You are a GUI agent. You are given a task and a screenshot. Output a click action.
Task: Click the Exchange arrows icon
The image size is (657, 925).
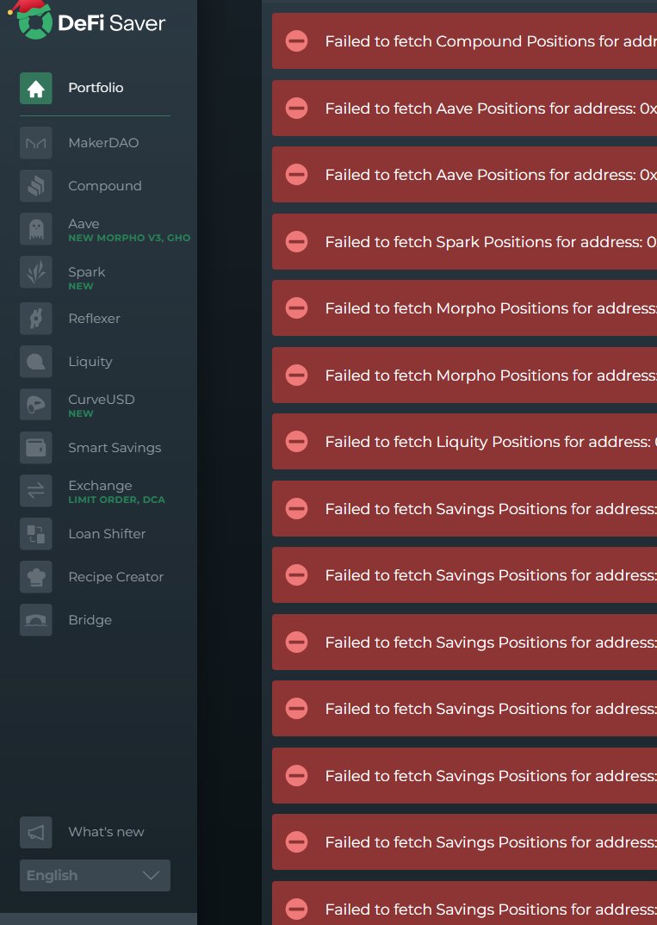[x=36, y=491]
